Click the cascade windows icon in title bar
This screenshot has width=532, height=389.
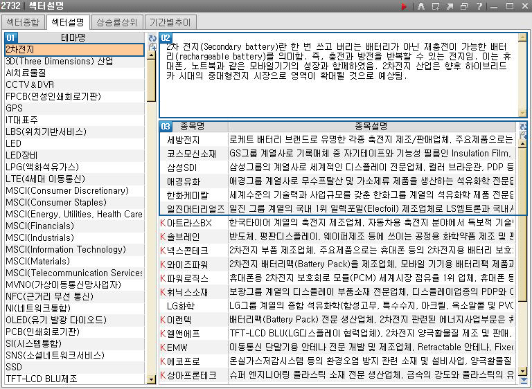pyautogui.click(x=465, y=6)
